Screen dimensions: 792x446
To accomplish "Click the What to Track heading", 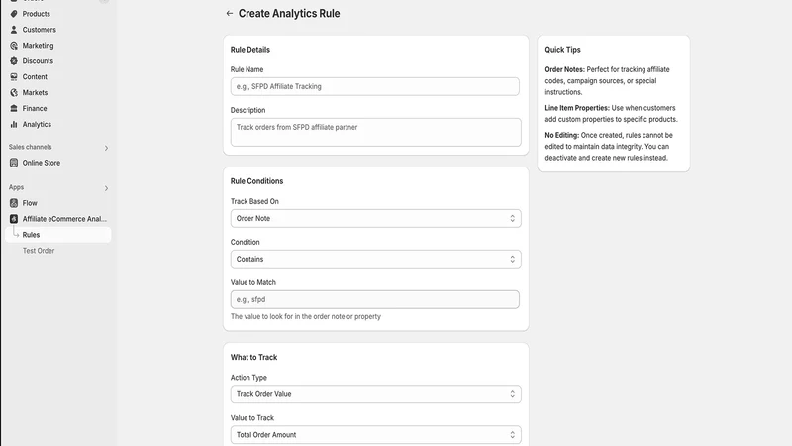I will [x=253, y=357].
